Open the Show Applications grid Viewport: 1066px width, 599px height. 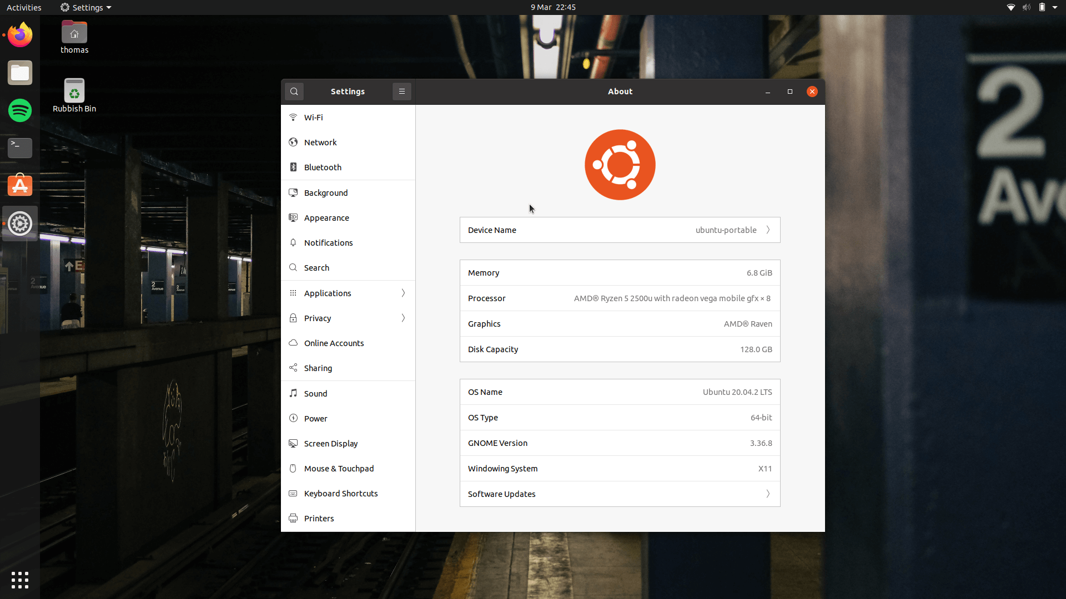tap(19, 580)
